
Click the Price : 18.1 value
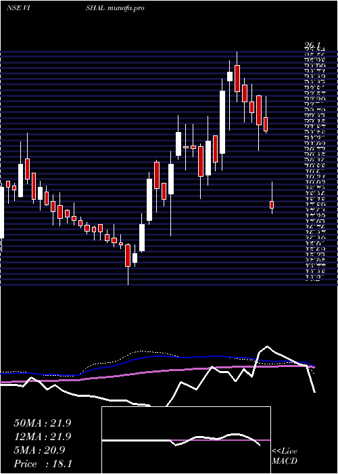(43, 464)
